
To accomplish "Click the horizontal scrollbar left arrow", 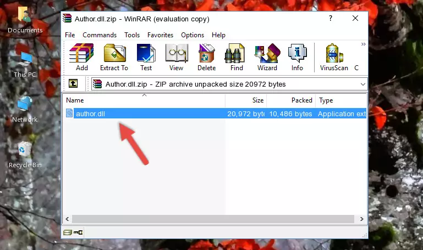I will pyautogui.click(x=67, y=219).
